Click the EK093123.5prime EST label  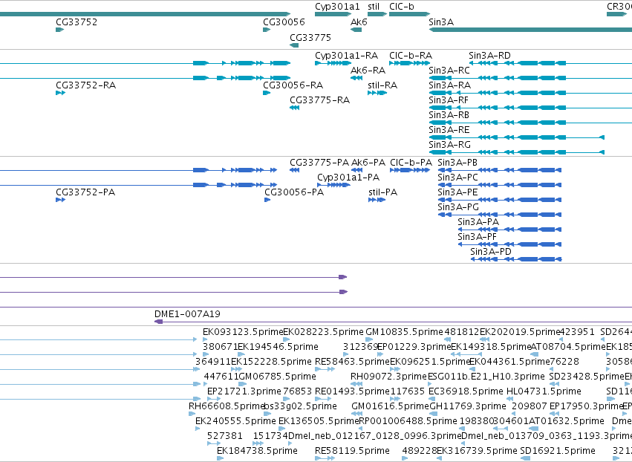[x=243, y=332]
